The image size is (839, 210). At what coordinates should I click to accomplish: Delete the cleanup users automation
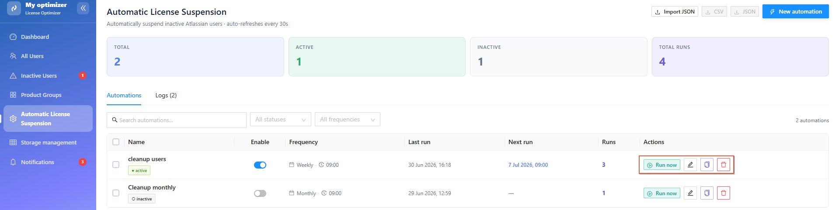pos(724,165)
